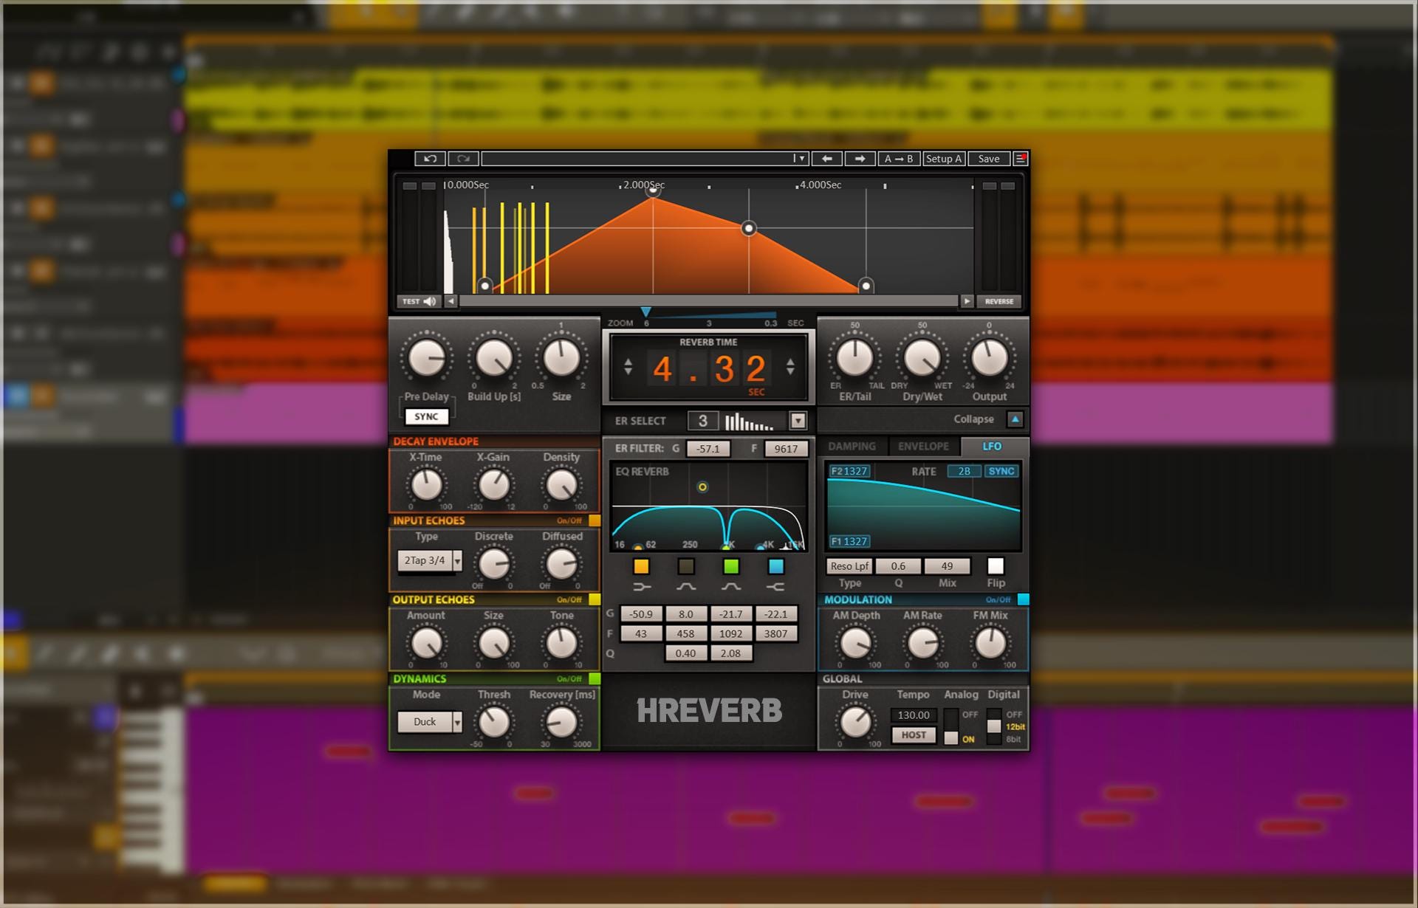Click the blue EQ band 4 color square
1418x908 pixels.
point(775,566)
